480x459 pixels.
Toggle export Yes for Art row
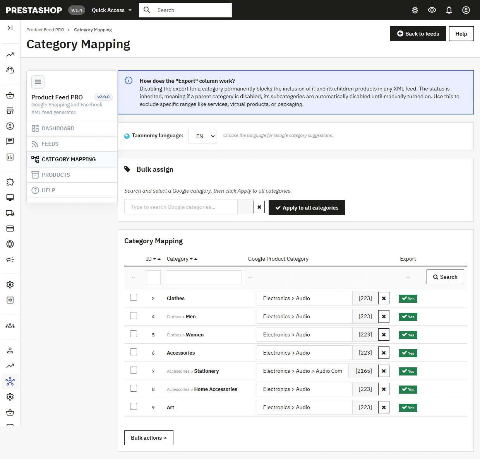pyautogui.click(x=408, y=408)
